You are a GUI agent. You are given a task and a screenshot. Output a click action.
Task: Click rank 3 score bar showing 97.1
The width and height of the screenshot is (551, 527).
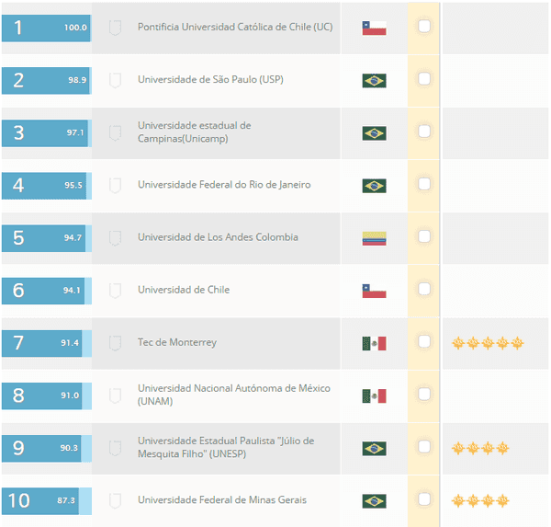(x=47, y=133)
